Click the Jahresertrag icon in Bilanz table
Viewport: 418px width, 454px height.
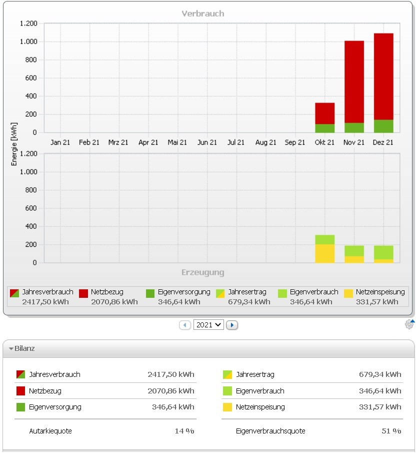(227, 374)
